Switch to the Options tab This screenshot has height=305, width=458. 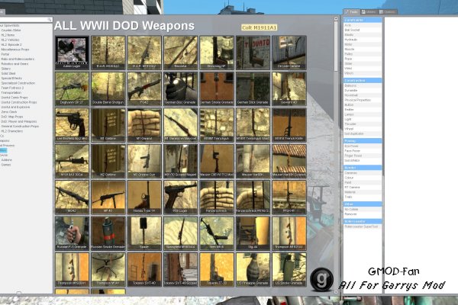click(x=387, y=12)
